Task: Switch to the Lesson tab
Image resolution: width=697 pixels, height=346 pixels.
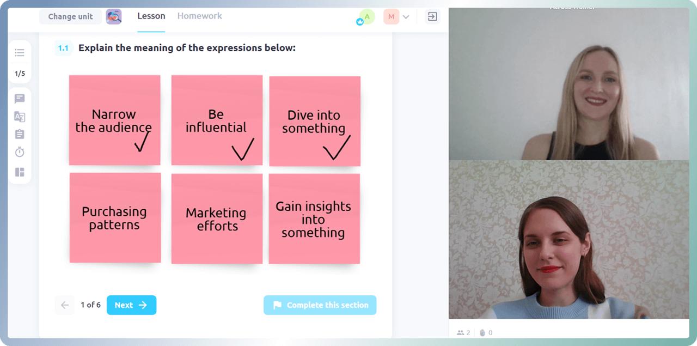Action: pos(151,16)
